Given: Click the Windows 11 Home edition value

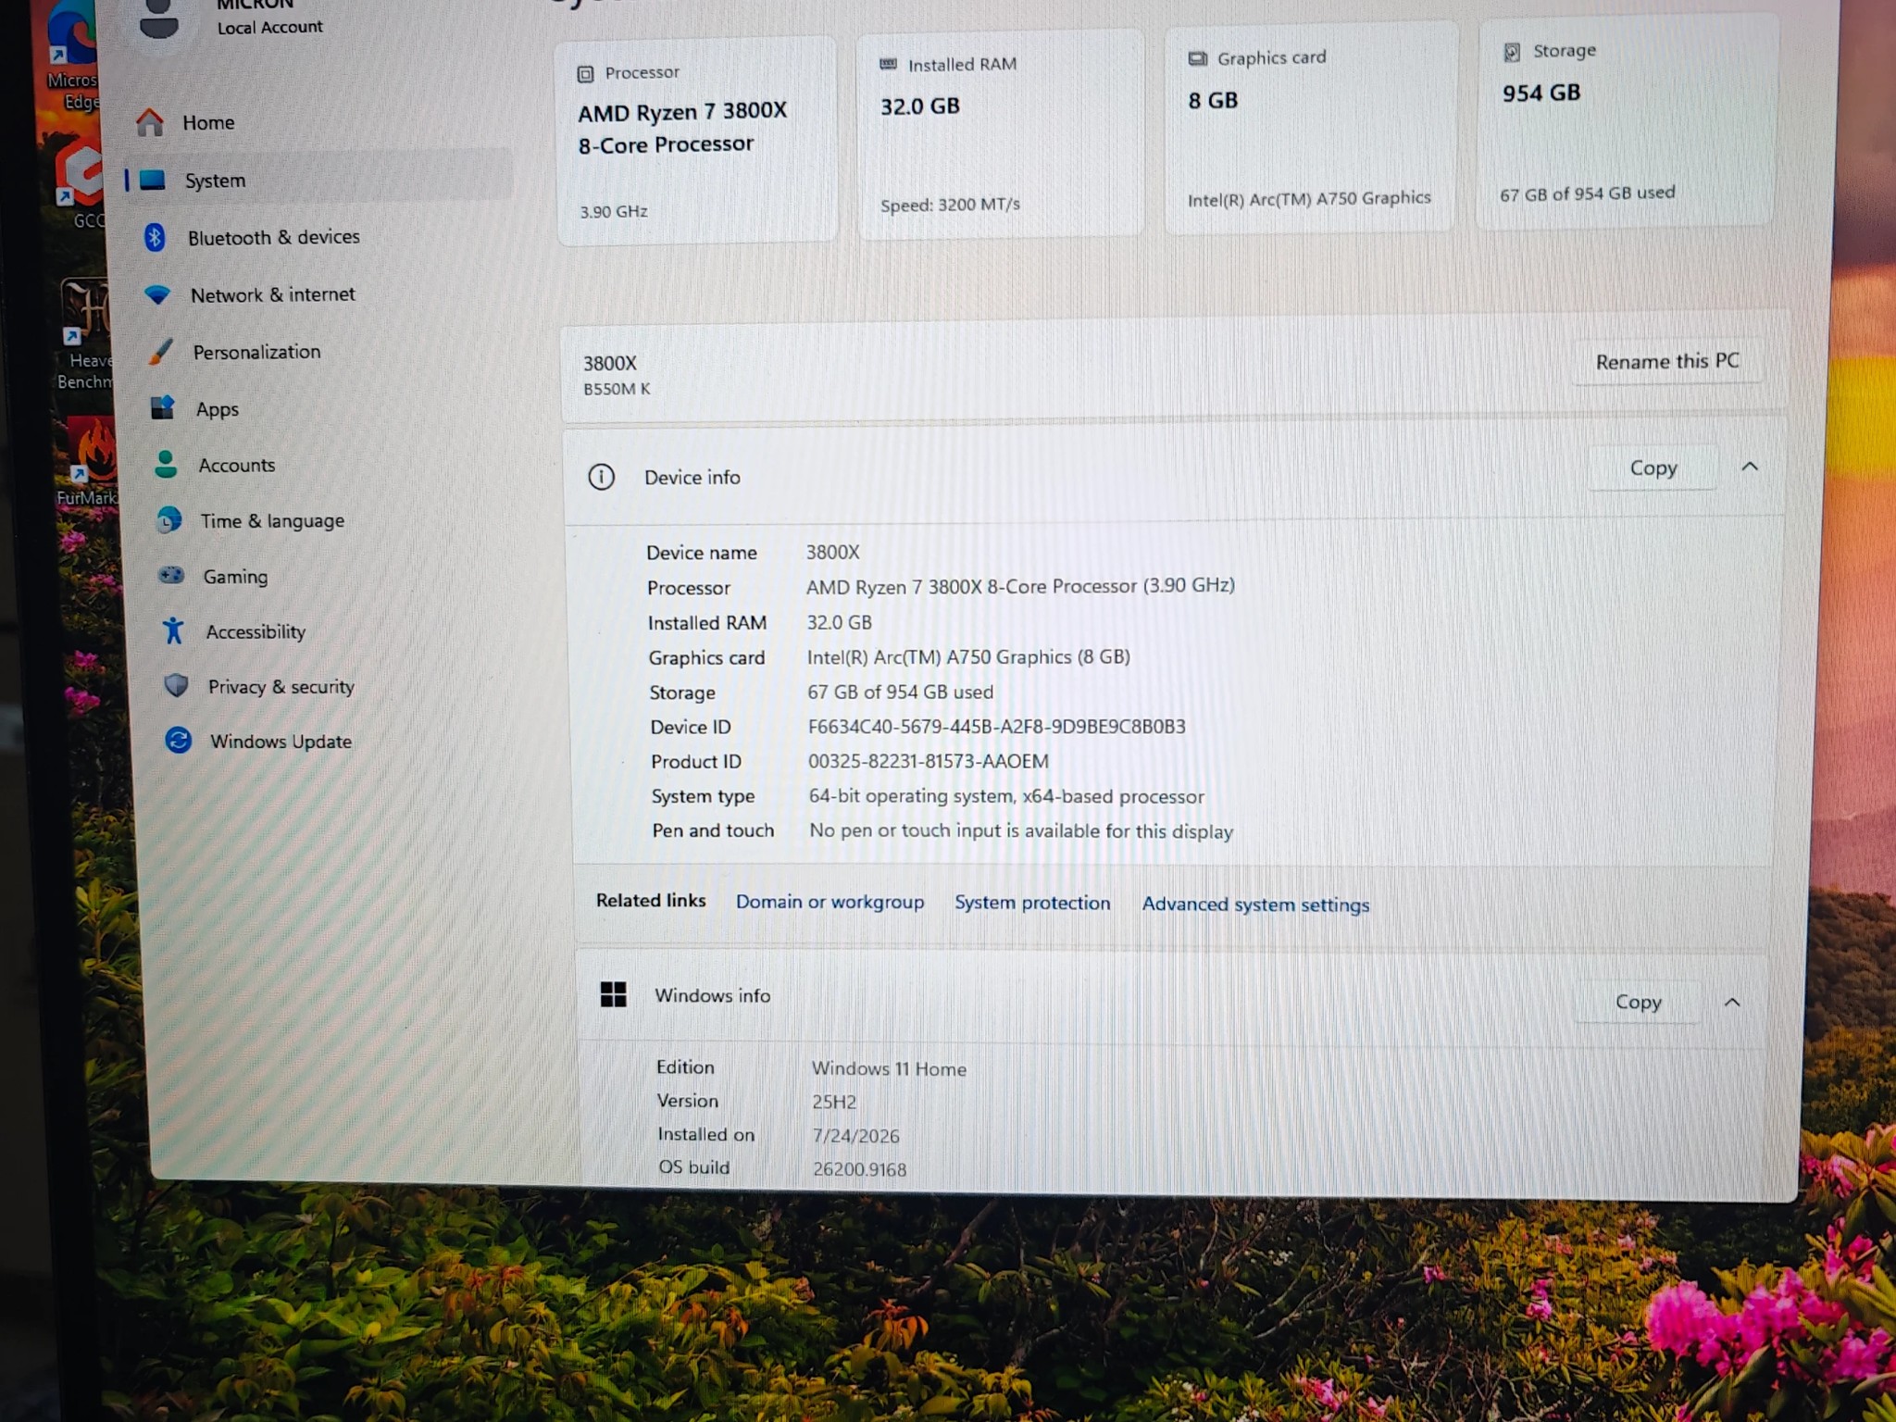Looking at the screenshot, I should [x=889, y=1068].
